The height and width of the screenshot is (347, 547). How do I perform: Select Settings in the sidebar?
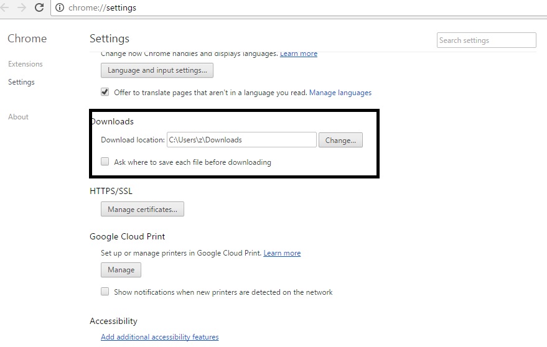coord(21,82)
